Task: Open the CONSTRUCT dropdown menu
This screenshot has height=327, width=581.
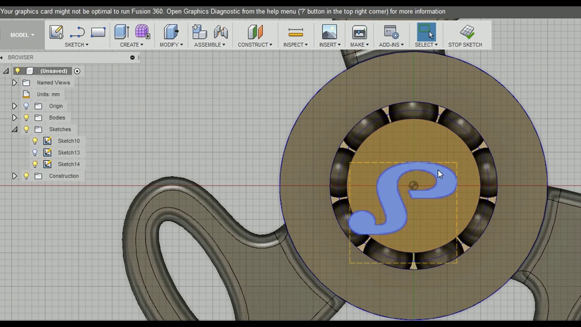Action: 255,45
